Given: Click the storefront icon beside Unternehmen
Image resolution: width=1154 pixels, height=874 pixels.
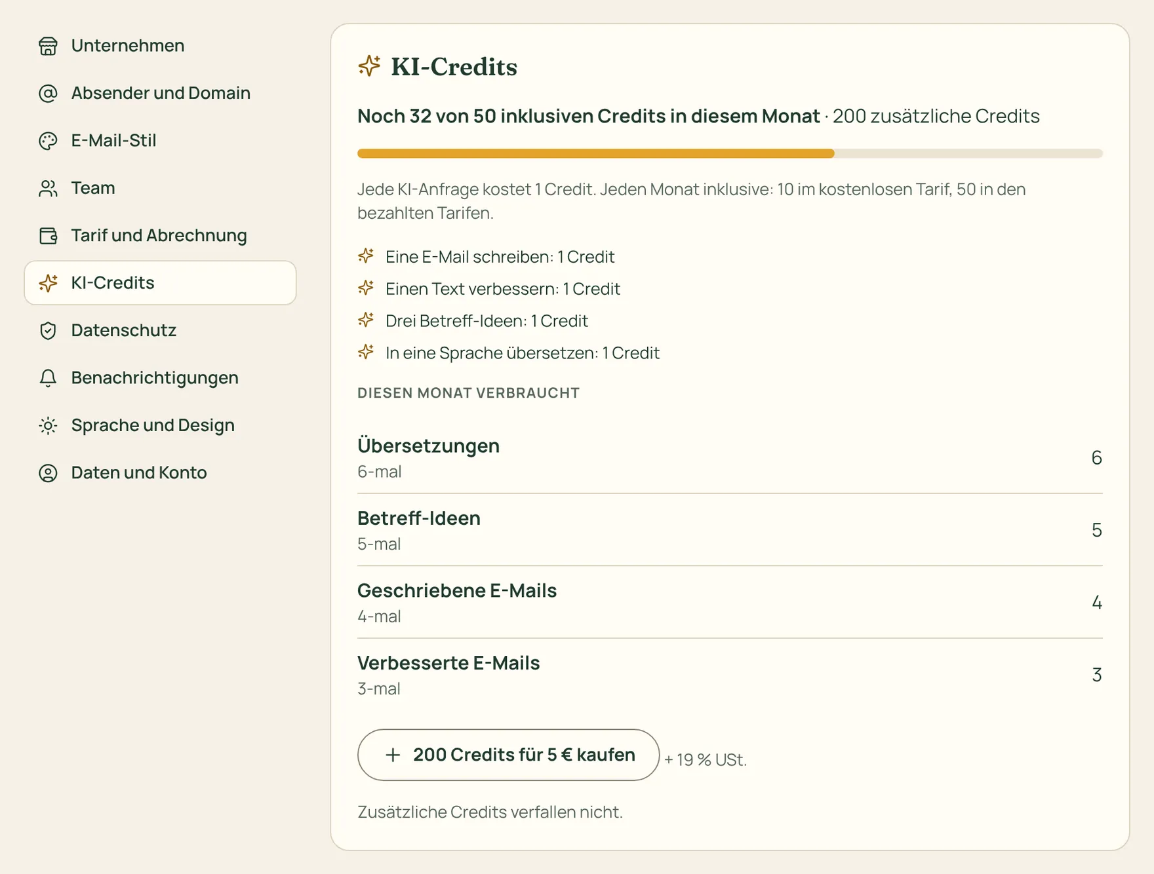Looking at the screenshot, I should click(x=48, y=46).
